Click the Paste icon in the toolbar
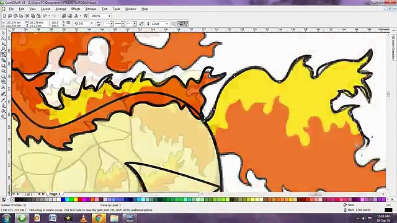The width and height of the screenshot is (397, 223). [38, 15]
